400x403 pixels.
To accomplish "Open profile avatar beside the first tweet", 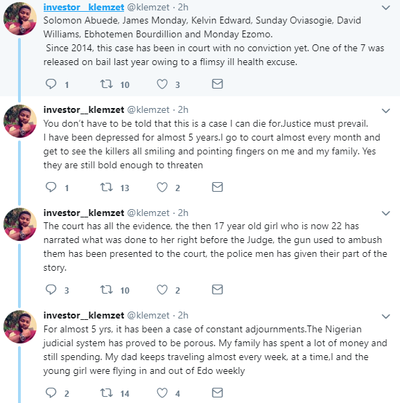I will pyautogui.click(x=20, y=19).
